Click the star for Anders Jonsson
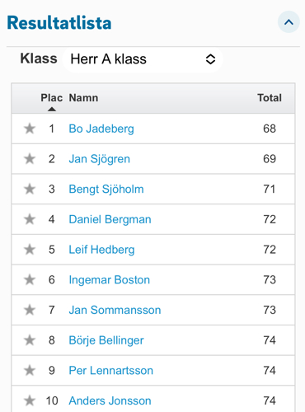This screenshot has width=305, height=412. (x=30, y=400)
